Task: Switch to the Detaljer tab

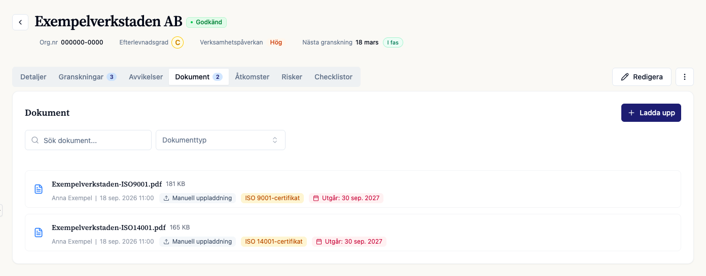Action: tap(33, 77)
